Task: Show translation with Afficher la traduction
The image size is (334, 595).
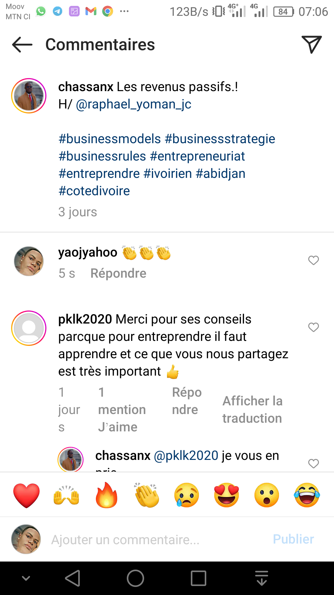Action: 252,410
